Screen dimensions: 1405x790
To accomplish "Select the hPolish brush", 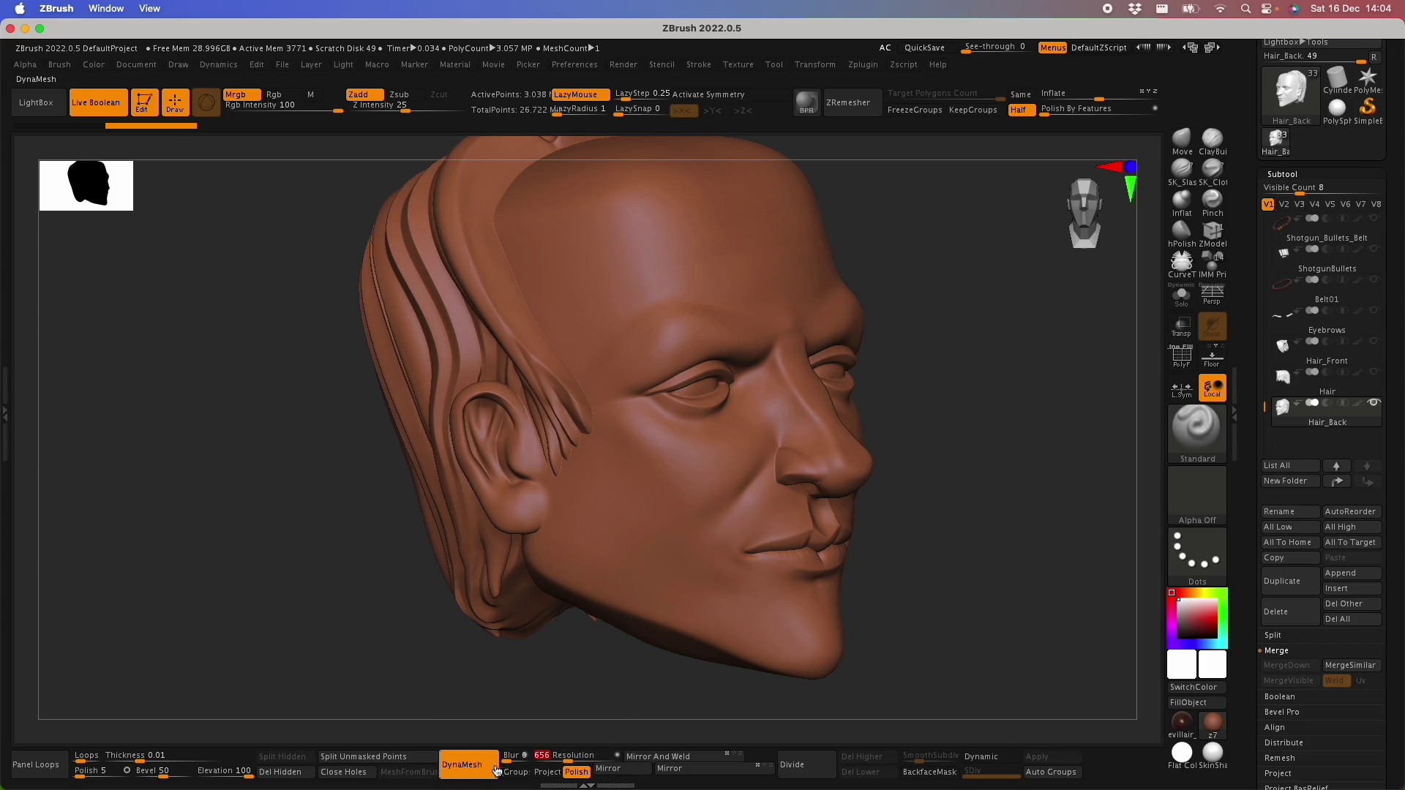I will pos(1181,233).
